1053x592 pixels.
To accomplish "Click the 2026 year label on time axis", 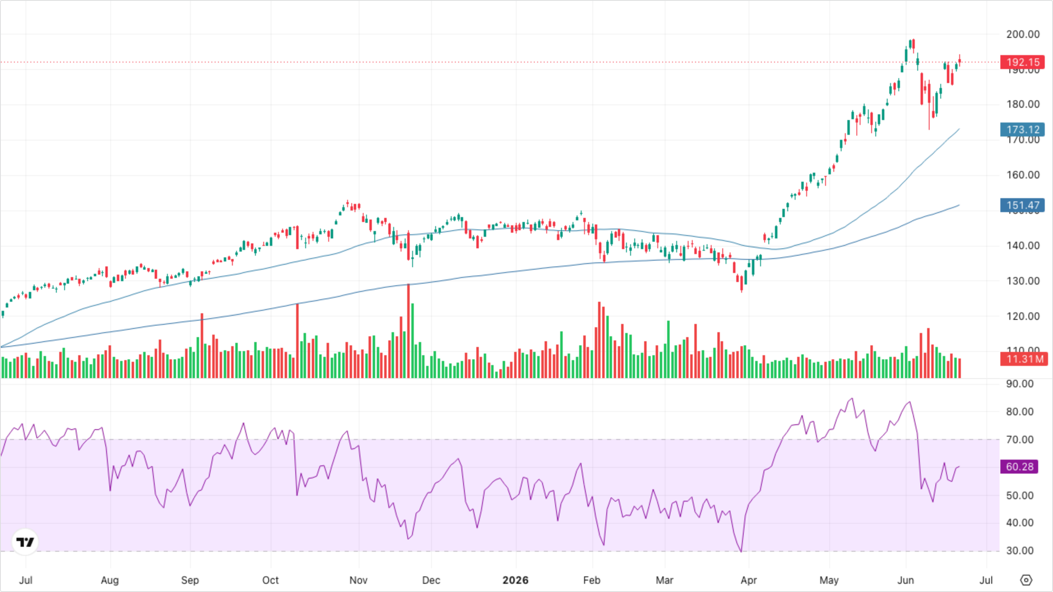I will [515, 580].
